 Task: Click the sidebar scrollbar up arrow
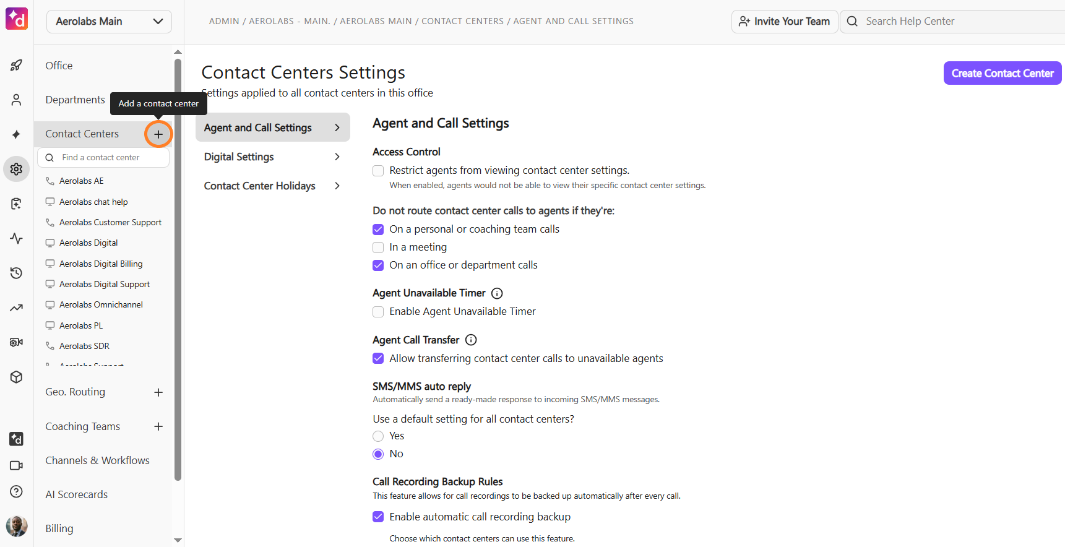click(178, 52)
